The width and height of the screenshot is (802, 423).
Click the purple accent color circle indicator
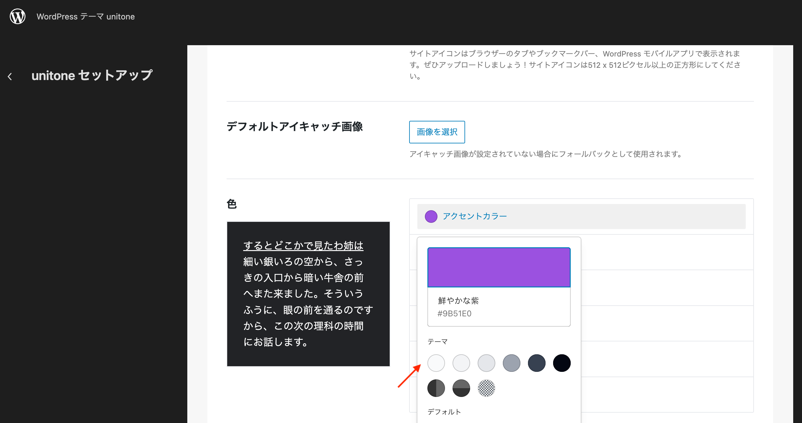431,217
